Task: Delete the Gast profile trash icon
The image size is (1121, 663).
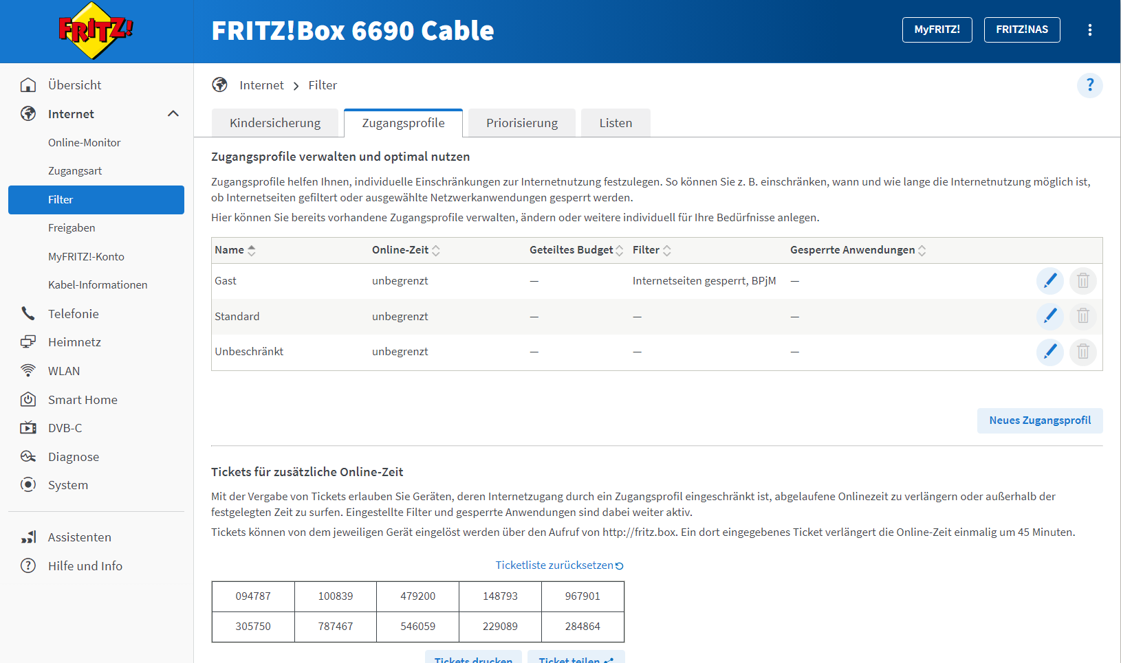Action: 1083,280
